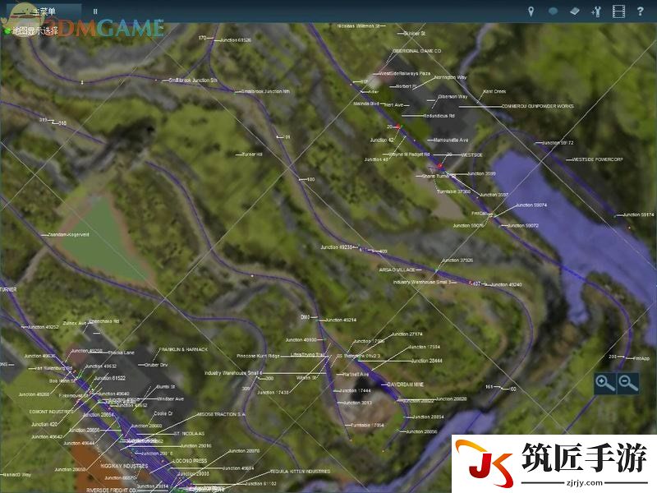Select the Norbert Pl label
The image size is (657, 493).
click(406, 86)
